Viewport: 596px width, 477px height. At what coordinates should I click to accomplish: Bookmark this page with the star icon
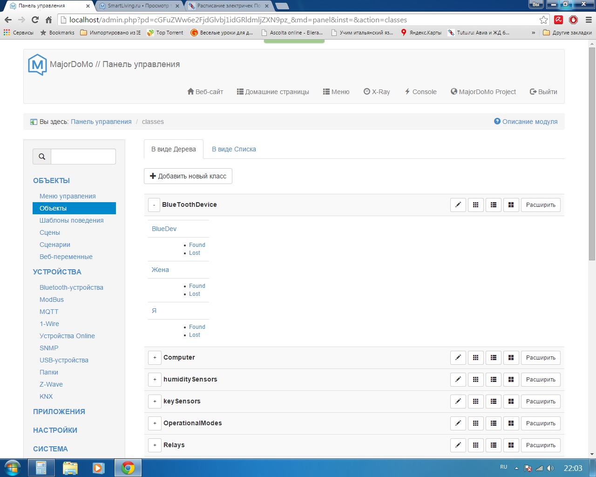click(543, 20)
